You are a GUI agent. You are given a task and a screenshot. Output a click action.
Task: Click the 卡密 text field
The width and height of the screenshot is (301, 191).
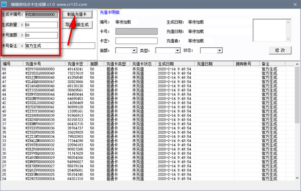[x=136, y=41]
